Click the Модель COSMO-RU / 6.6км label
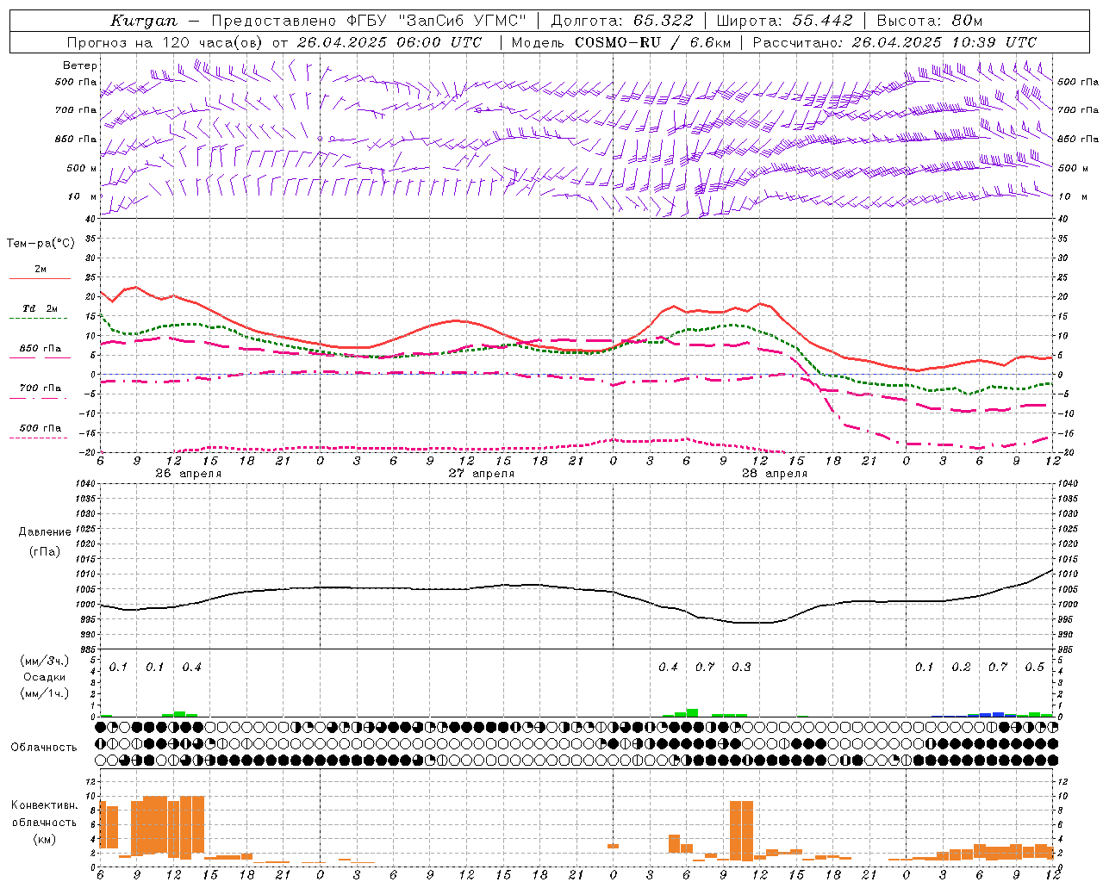 (x=620, y=42)
